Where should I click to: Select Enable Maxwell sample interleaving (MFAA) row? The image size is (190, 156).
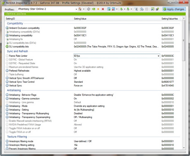(x=92, y=121)
